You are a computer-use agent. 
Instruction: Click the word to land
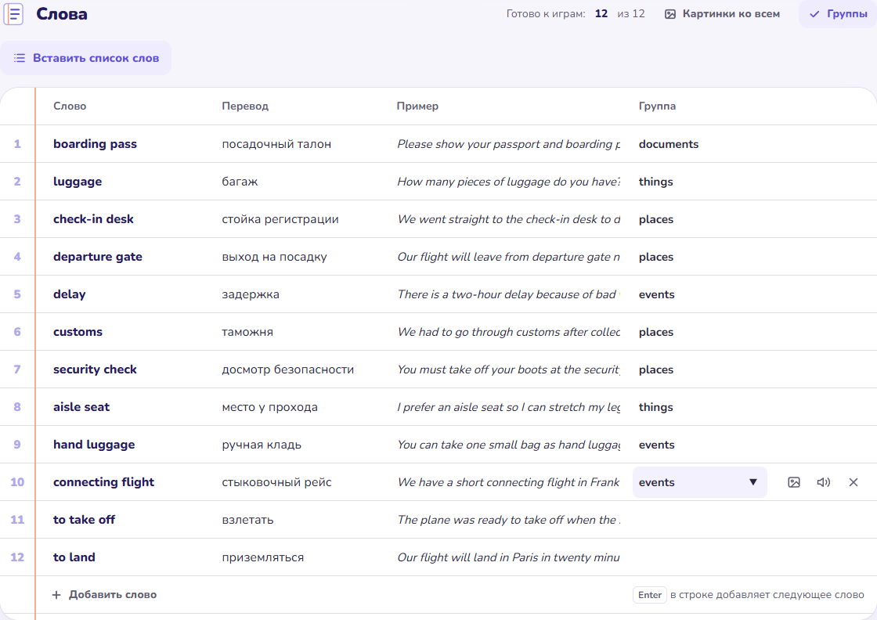[x=74, y=557]
